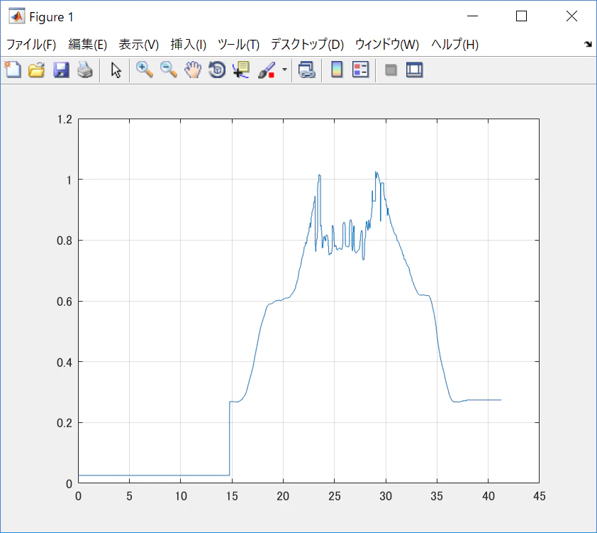
Task: Open the ツール(T) menu
Action: [x=239, y=45]
